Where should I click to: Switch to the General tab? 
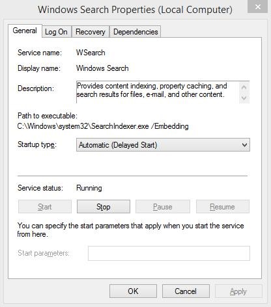pyautogui.click(x=25, y=31)
